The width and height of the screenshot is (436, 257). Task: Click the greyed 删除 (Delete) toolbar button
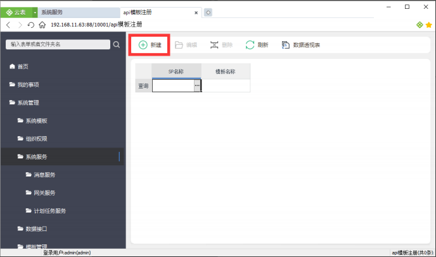221,45
